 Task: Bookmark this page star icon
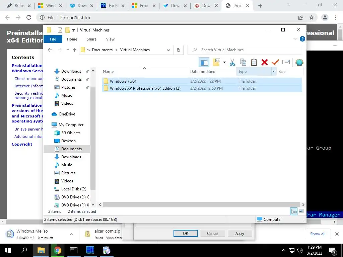tap(312, 17)
